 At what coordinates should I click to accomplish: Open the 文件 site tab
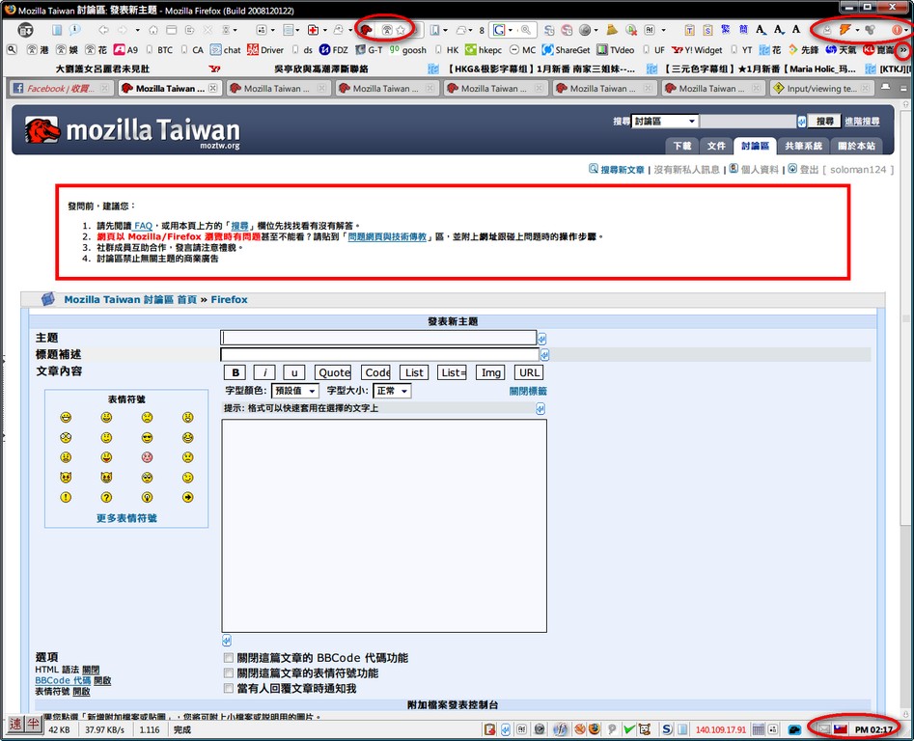coord(716,146)
